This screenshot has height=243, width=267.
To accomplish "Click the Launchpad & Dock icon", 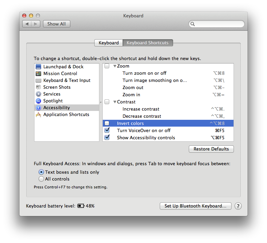I will coord(38,67).
